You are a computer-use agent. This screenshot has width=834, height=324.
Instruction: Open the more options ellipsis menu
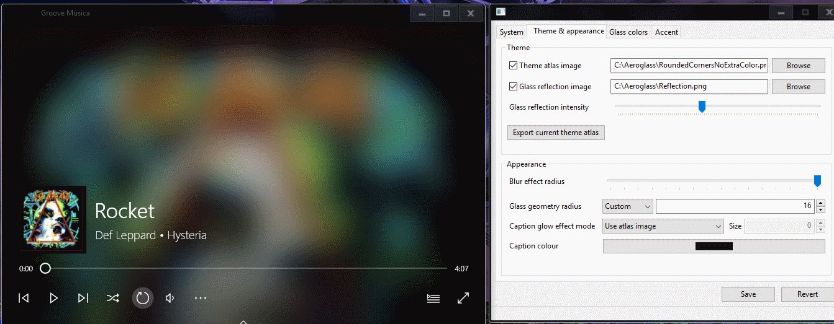click(x=200, y=298)
